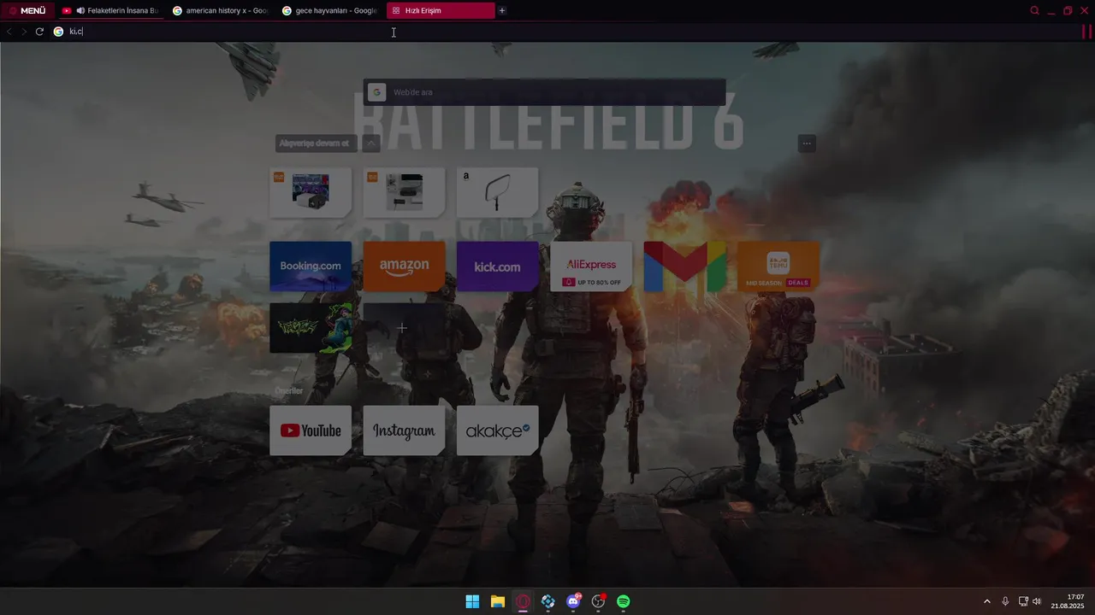
Task: Open the three-dots speed dial options
Action: (x=806, y=143)
